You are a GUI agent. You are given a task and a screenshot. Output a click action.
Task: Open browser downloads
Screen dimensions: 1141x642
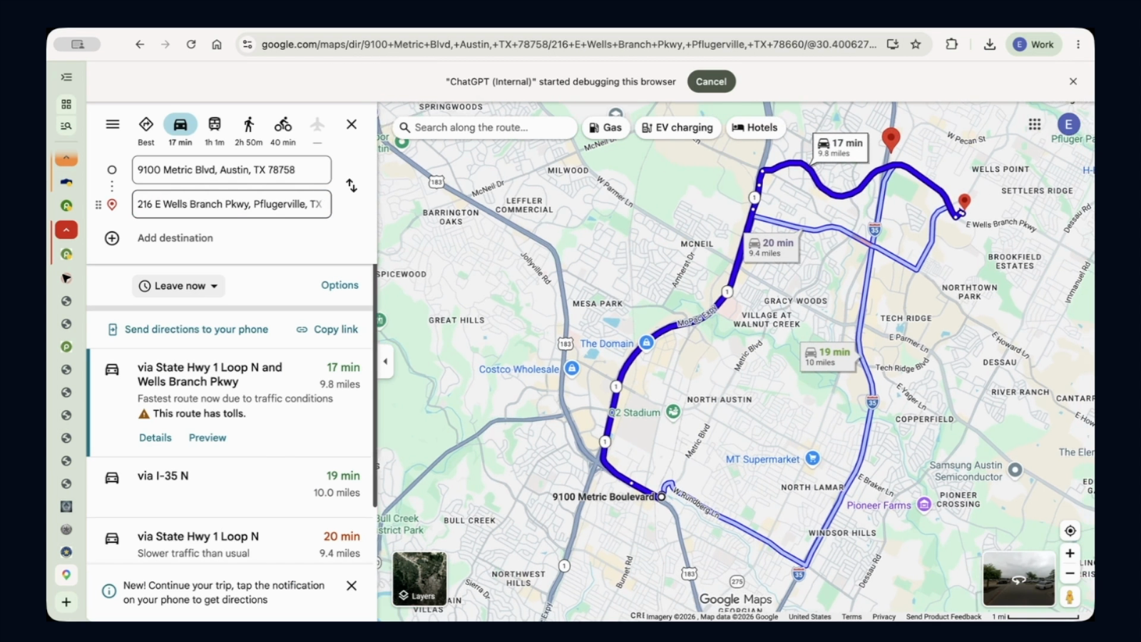click(990, 44)
